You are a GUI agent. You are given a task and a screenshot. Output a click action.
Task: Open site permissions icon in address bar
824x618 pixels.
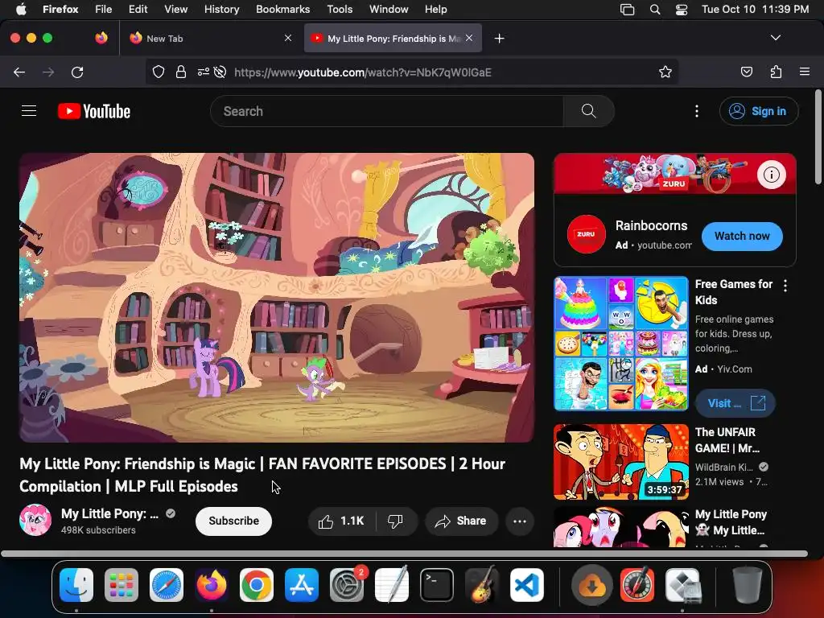point(204,72)
